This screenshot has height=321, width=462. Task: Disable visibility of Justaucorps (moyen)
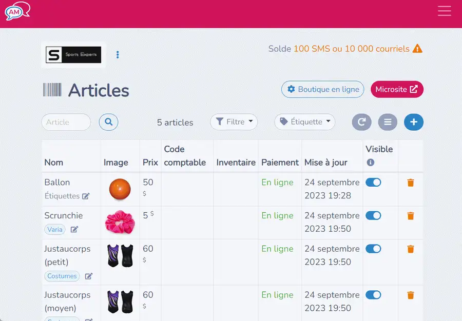[x=373, y=295]
